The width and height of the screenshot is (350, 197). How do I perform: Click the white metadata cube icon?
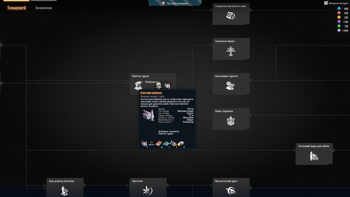[339, 31]
